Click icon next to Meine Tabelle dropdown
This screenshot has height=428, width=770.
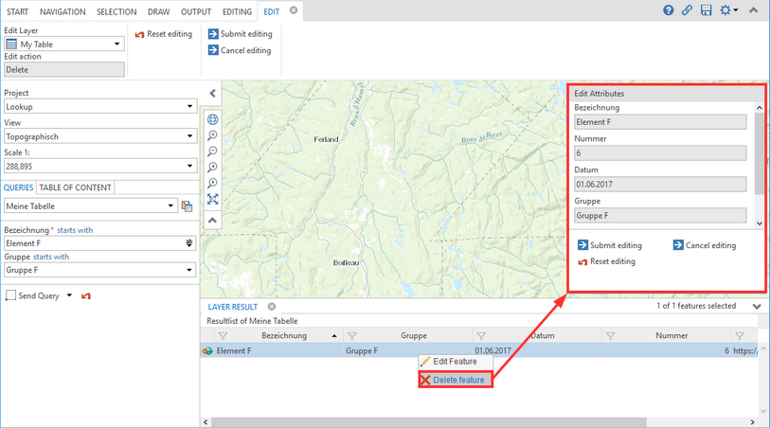coord(188,205)
